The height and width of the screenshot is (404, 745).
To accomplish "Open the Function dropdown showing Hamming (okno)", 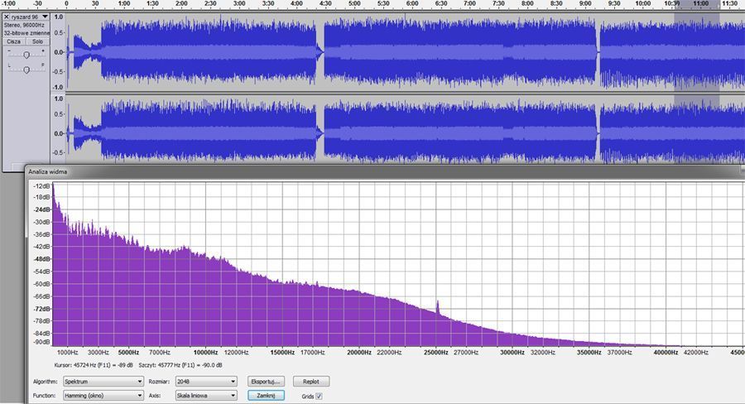I will click(x=103, y=396).
